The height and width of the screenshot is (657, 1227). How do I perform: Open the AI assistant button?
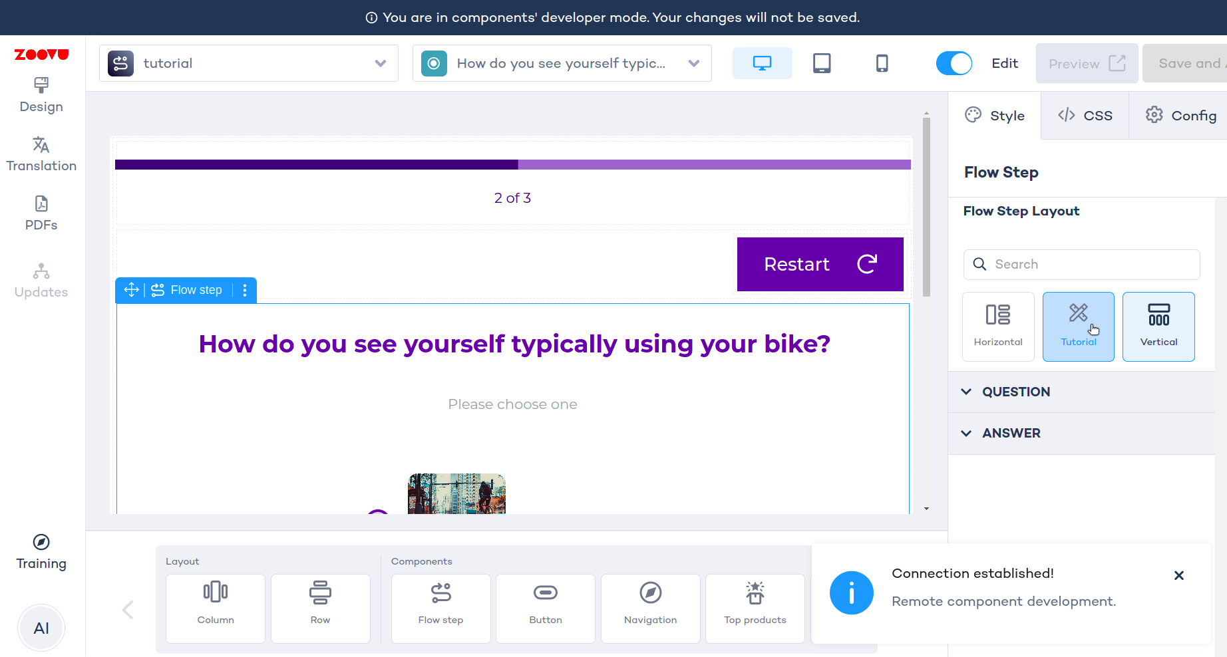(x=41, y=628)
